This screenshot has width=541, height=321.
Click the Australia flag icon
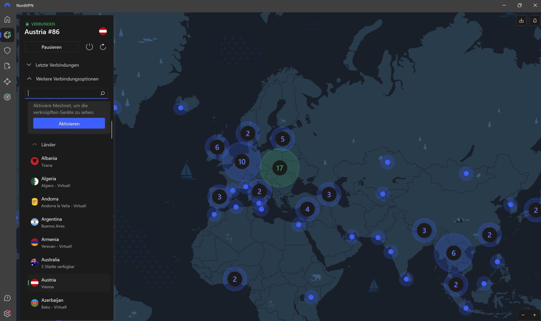click(34, 262)
